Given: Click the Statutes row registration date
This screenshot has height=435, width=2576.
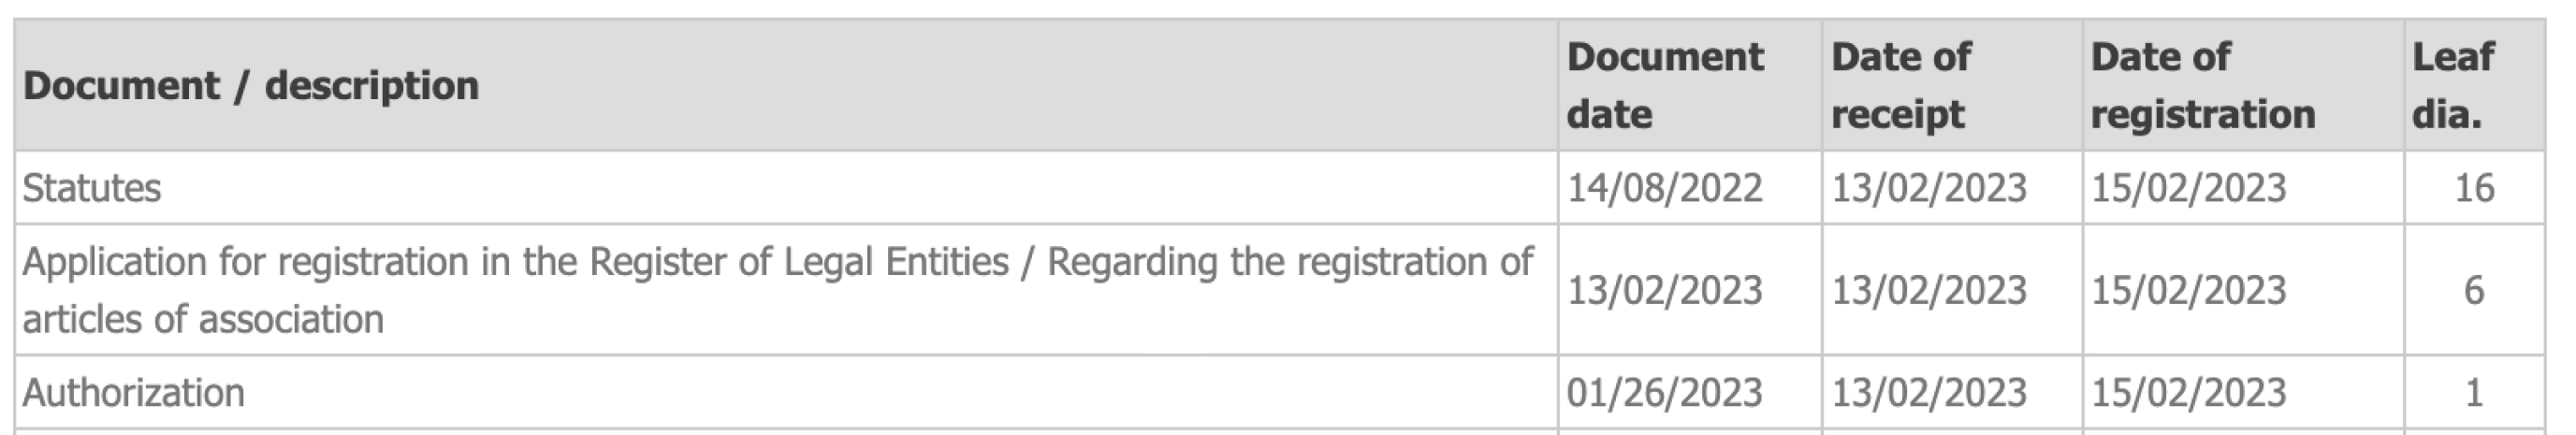Looking at the screenshot, I should click(2188, 188).
